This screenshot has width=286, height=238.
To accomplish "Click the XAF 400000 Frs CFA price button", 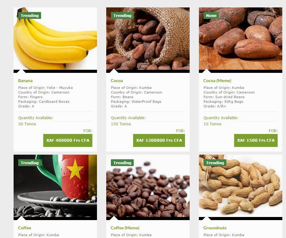I will [68, 140].
